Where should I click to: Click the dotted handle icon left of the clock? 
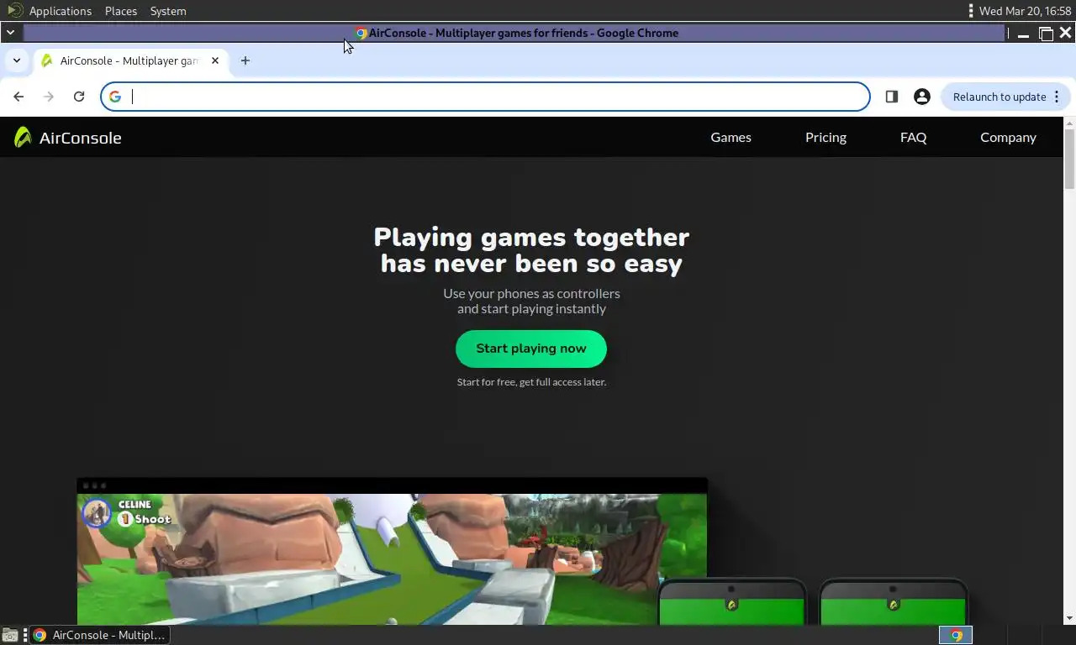[x=971, y=11]
